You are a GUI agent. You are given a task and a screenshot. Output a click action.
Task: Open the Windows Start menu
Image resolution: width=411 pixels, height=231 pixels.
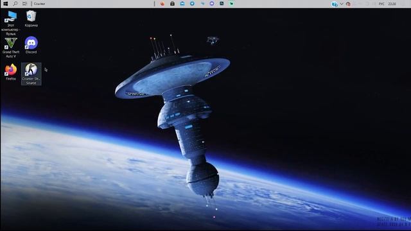click(x=5, y=4)
